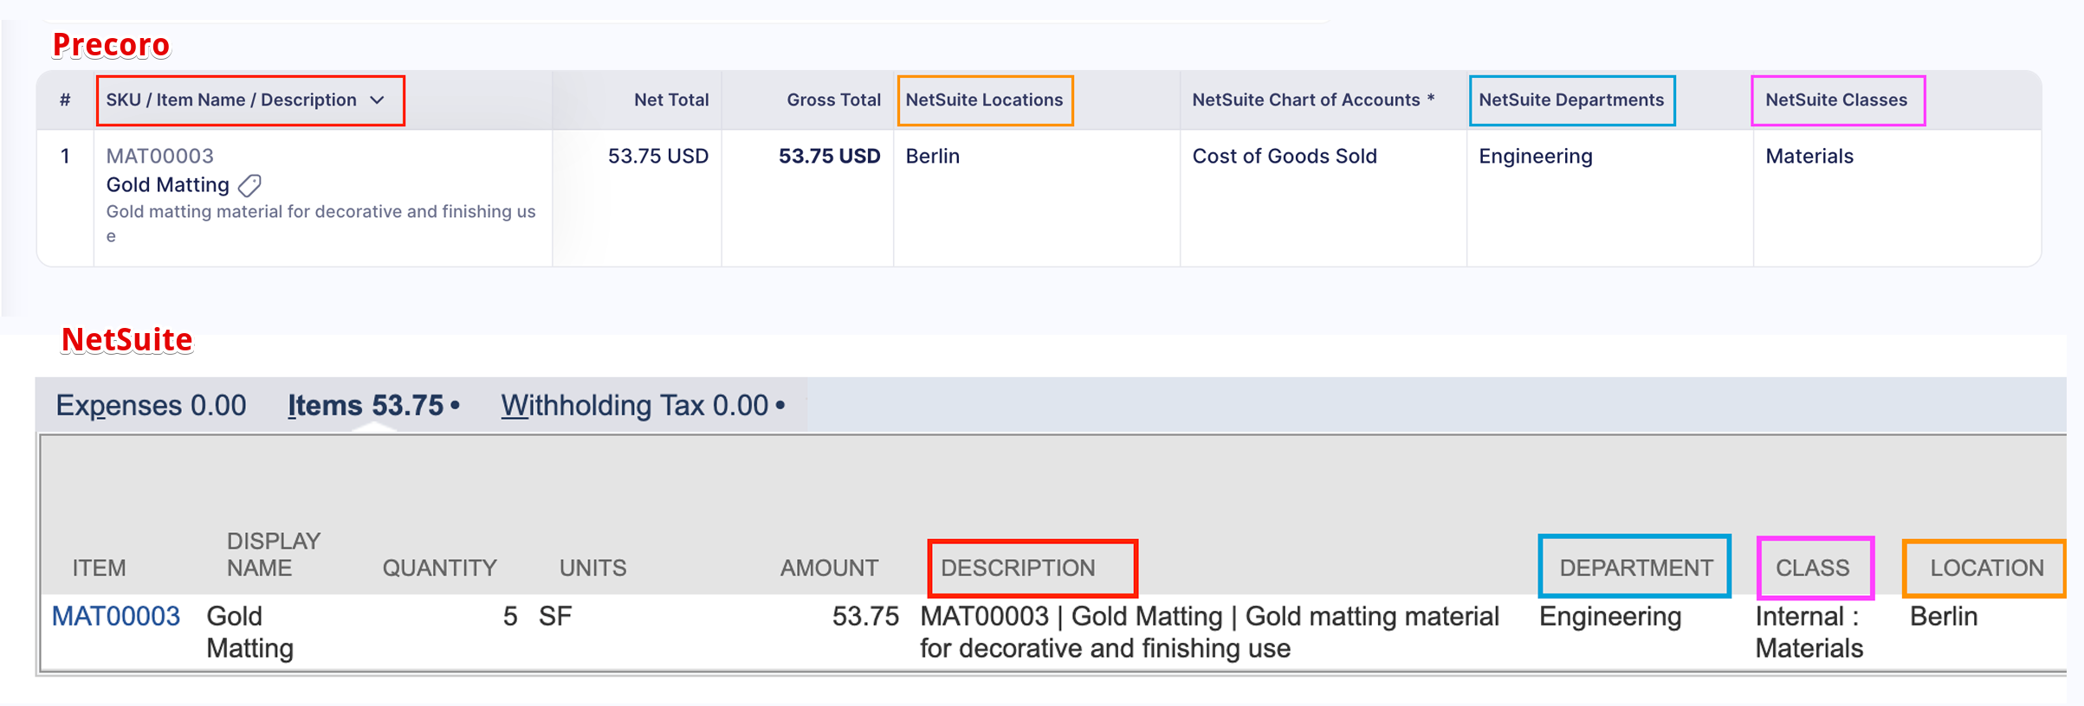Screen dimensions: 2084x706
Task: Click the DESCRIPTION column header in NetSuite
Action: (1018, 568)
